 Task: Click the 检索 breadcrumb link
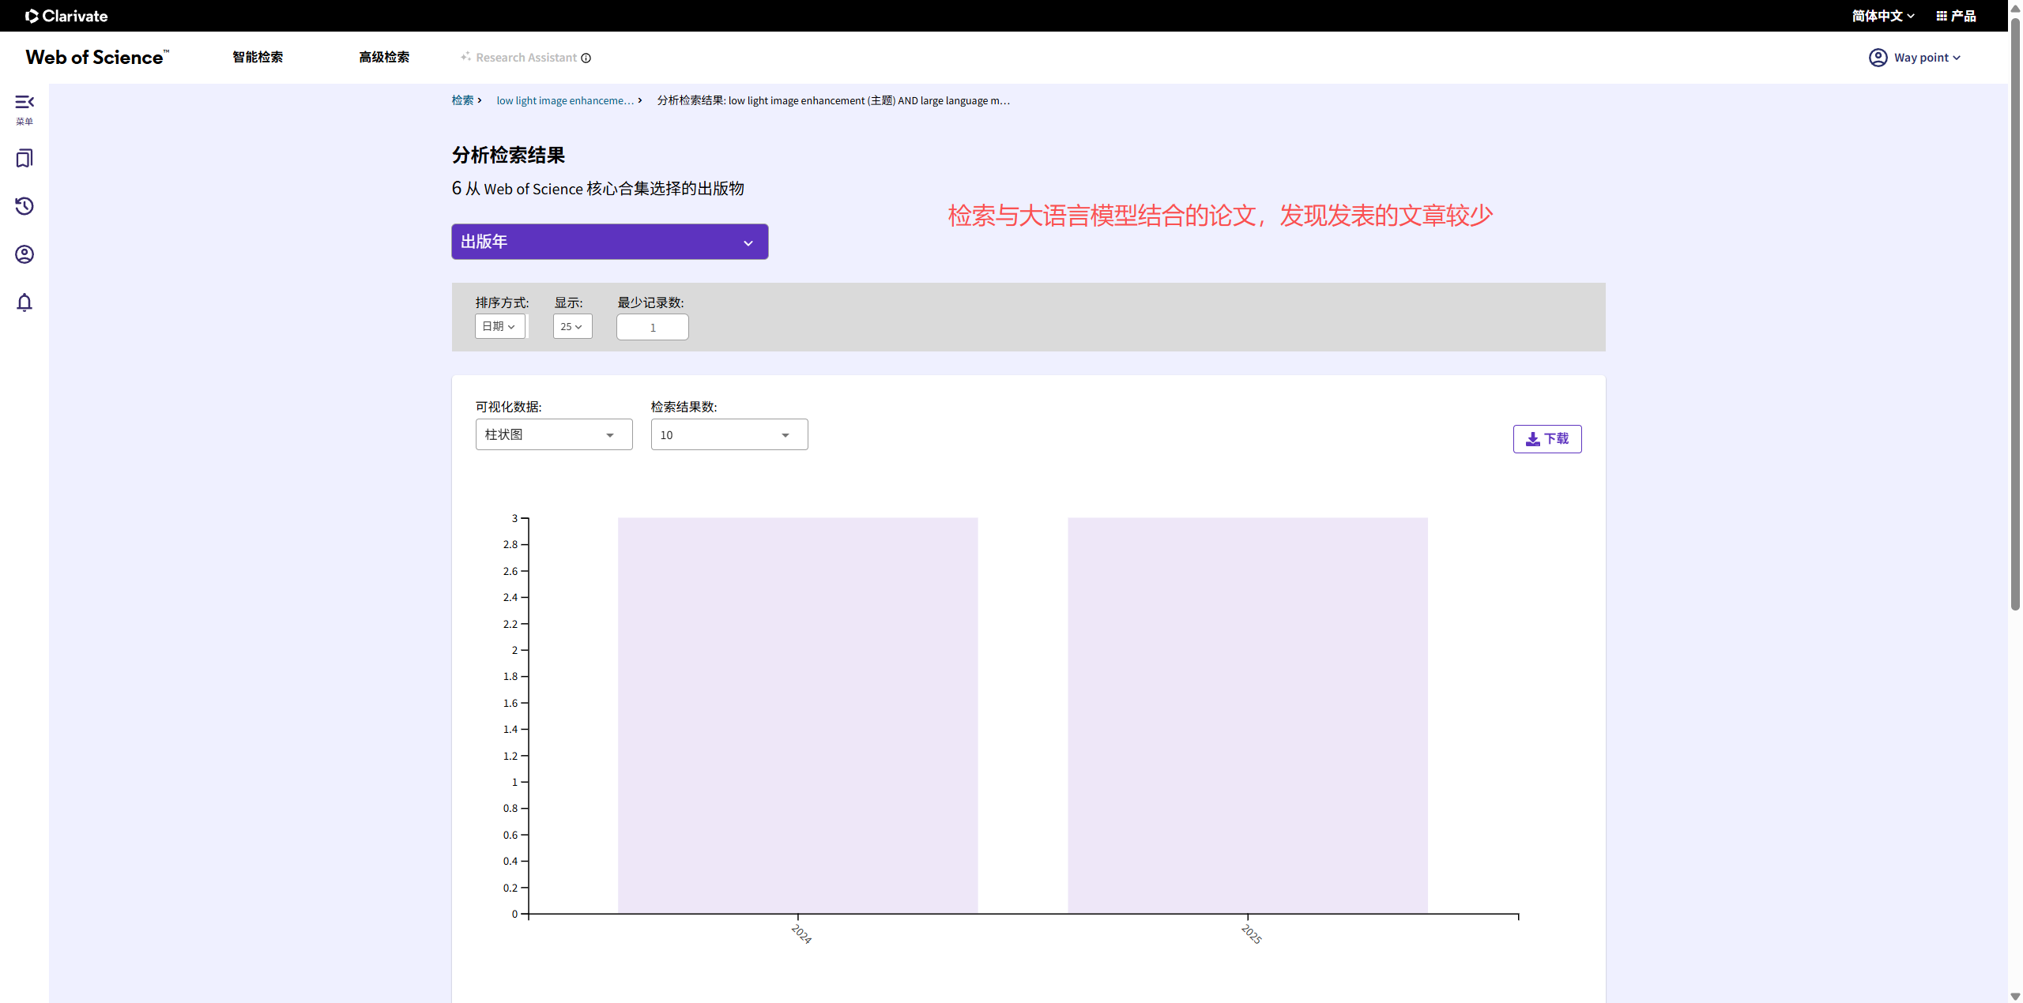click(x=462, y=100)
